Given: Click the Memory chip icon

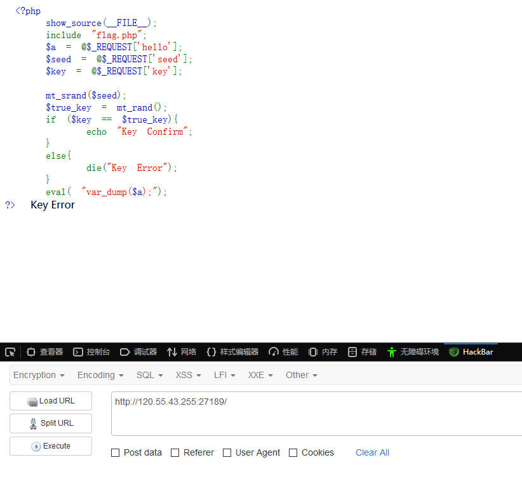Looking at the screenshot, I should coord(313,352).
